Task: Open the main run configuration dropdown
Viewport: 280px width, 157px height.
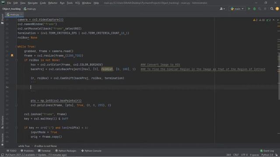Action: 237,9
